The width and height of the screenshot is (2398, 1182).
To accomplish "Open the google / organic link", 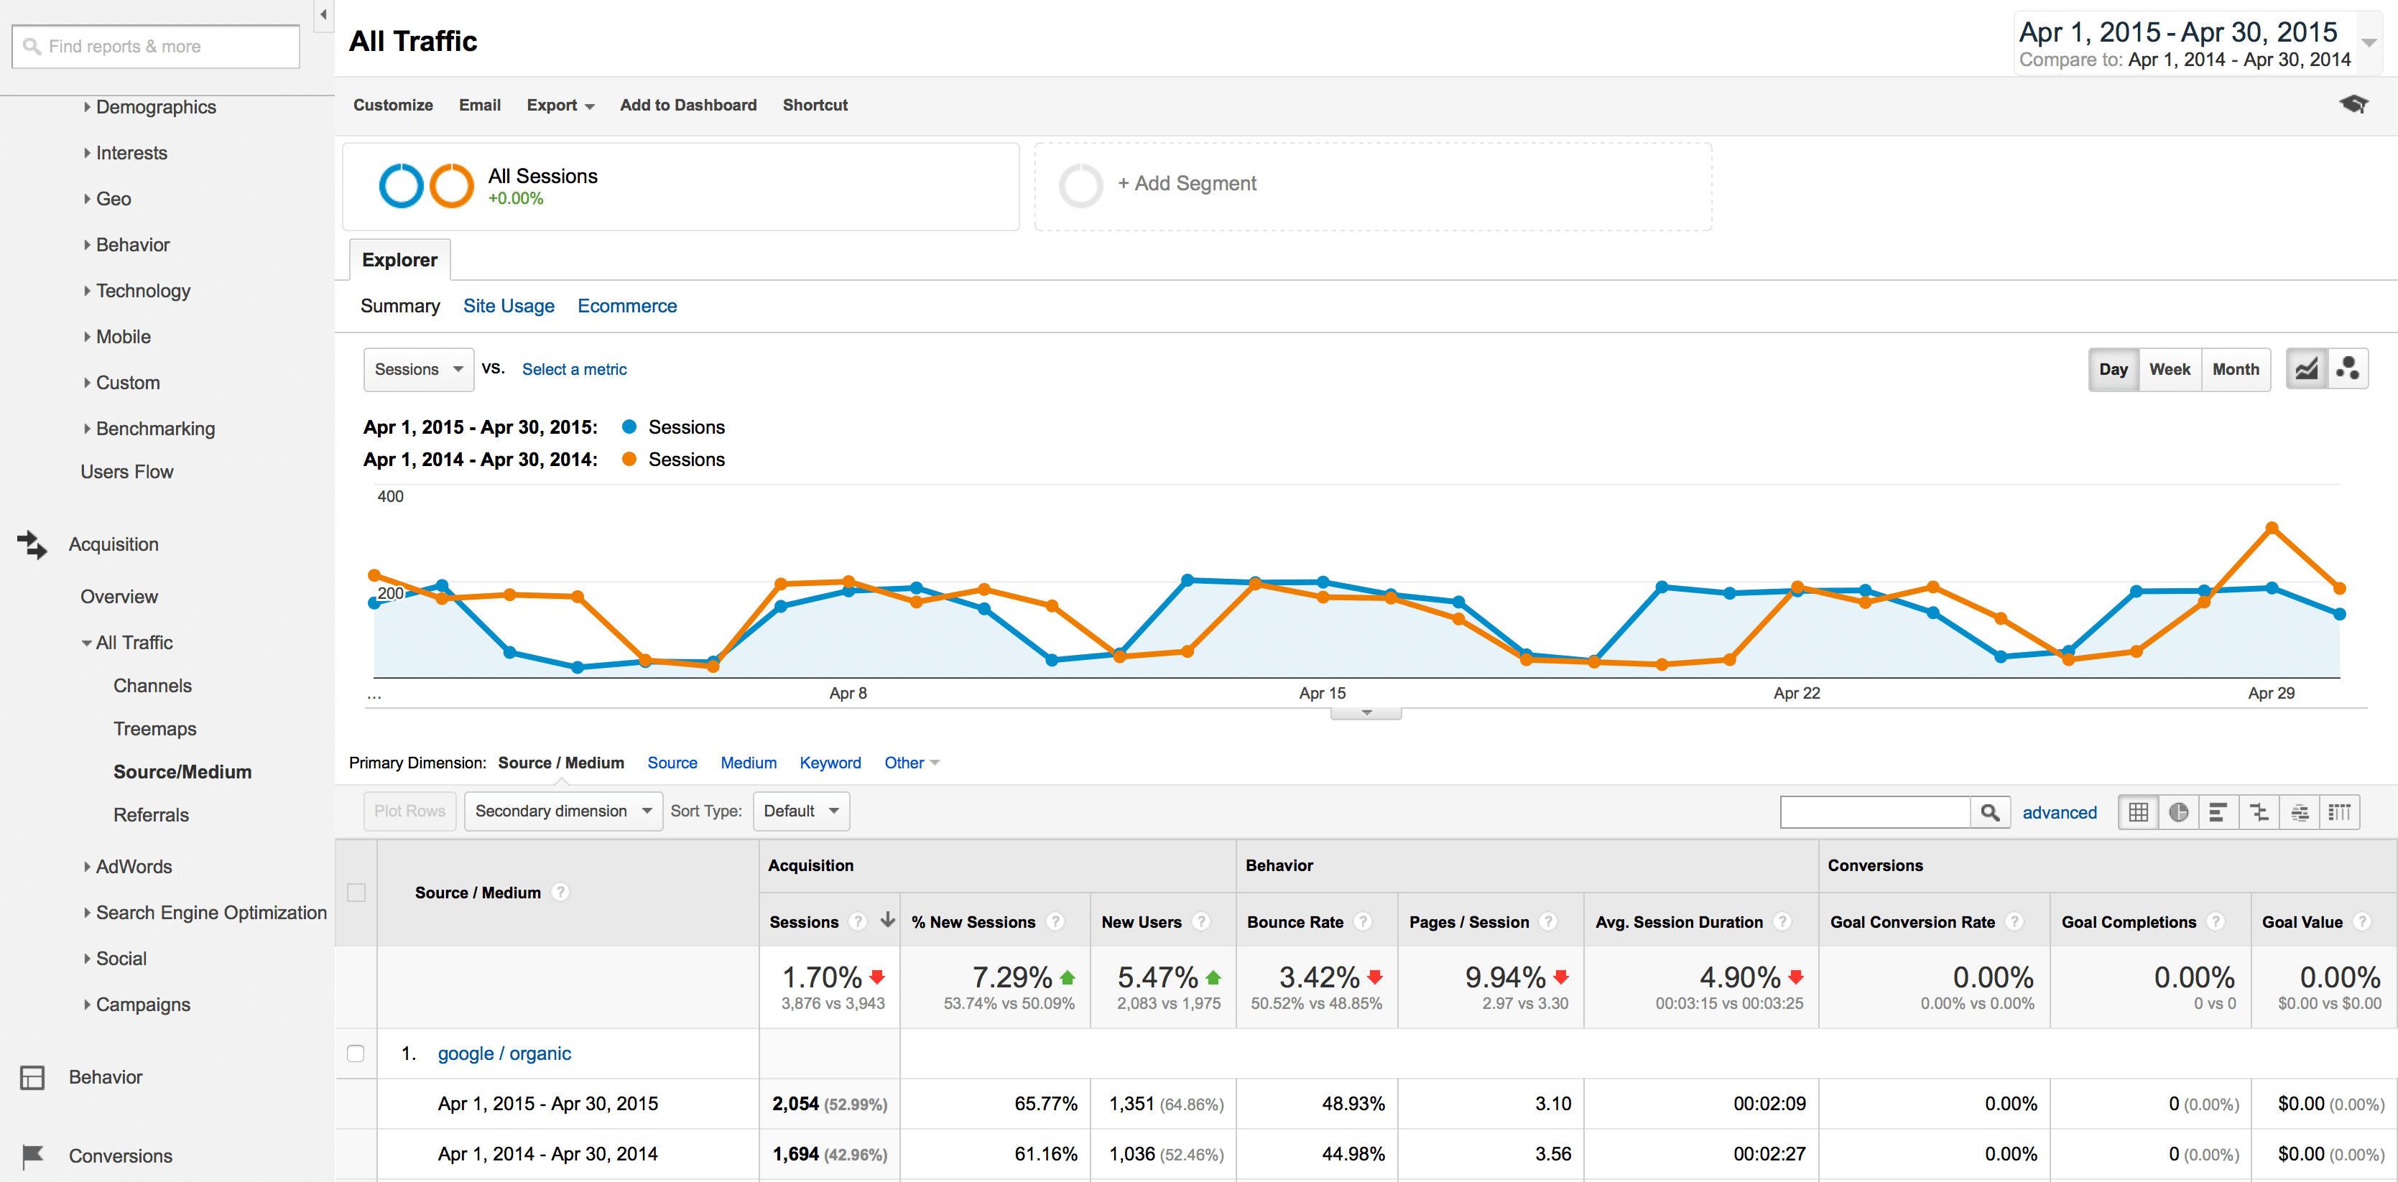I will [504, 1053].
